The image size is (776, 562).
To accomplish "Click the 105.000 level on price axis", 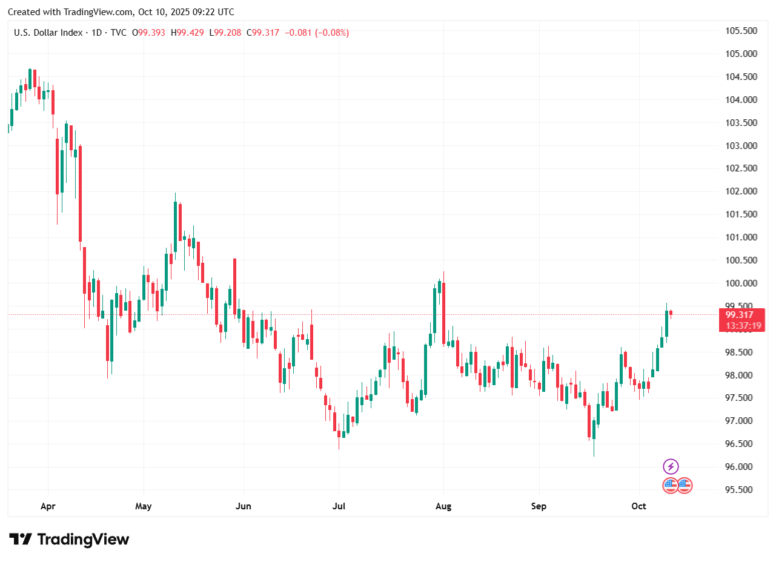I will [741, 54].
